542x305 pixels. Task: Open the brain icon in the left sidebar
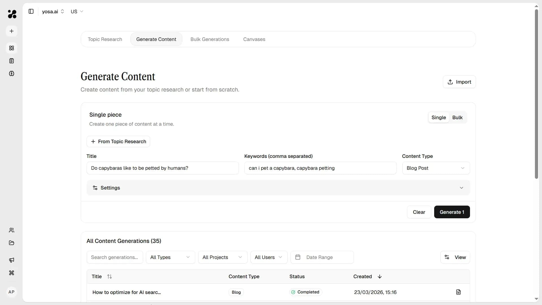pos(11,74)
